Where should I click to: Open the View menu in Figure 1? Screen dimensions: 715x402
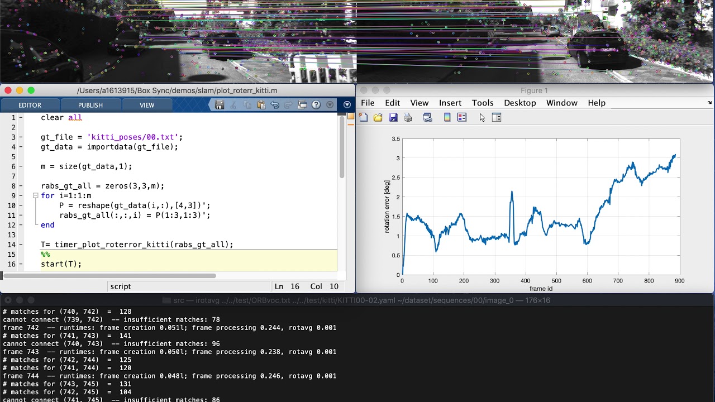pyautogui.click(x=420, y=103)
